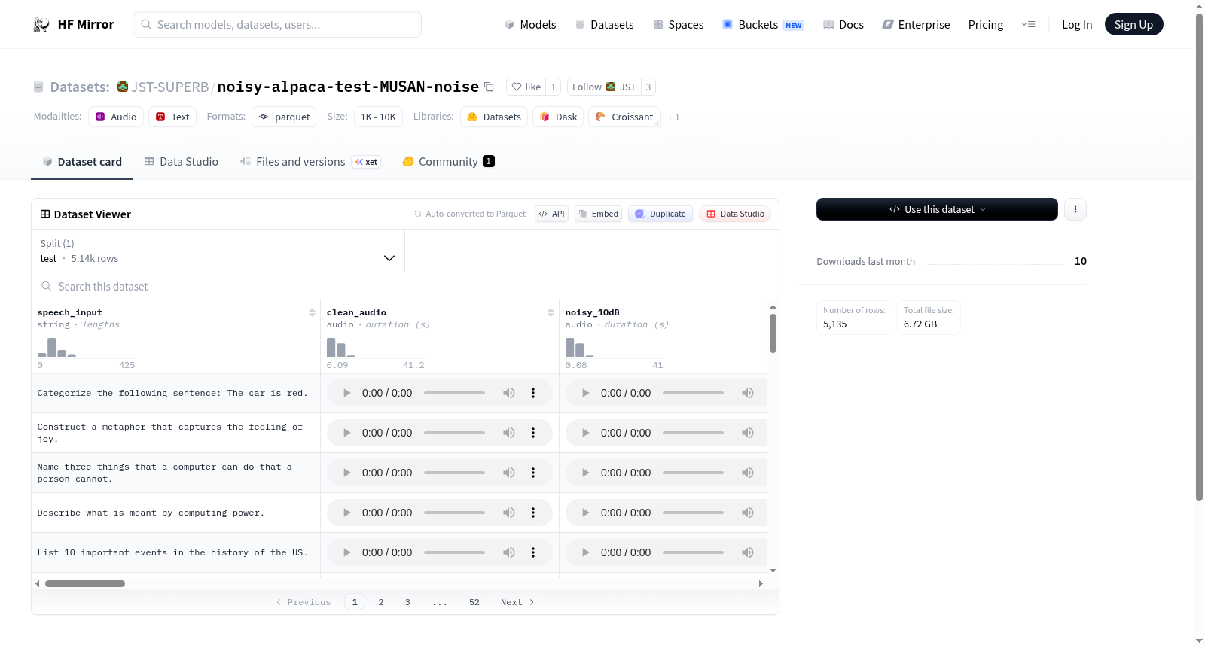Mute clean audio in 'Categorize the following sentence' row

click(x=509, y=393)
